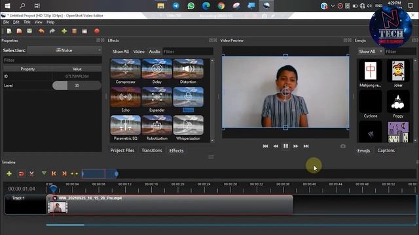Click the red Export Video button
The image size is (419, 235).
[x=97, y=31]
